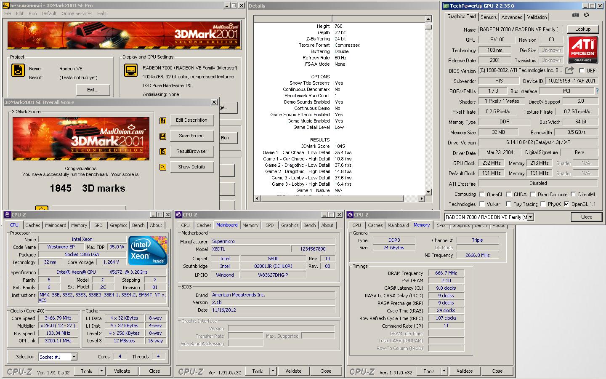The height and width of the screenshot is (379, 606).
Task: Click the icon beside Edit Description button
Action: click(162, 120)
